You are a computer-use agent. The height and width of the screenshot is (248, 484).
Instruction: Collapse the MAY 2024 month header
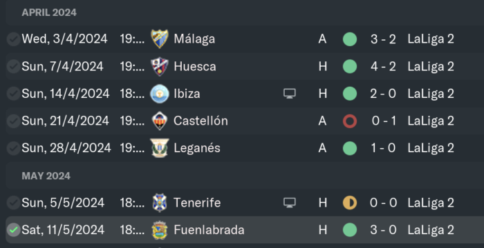pos(46,176)
